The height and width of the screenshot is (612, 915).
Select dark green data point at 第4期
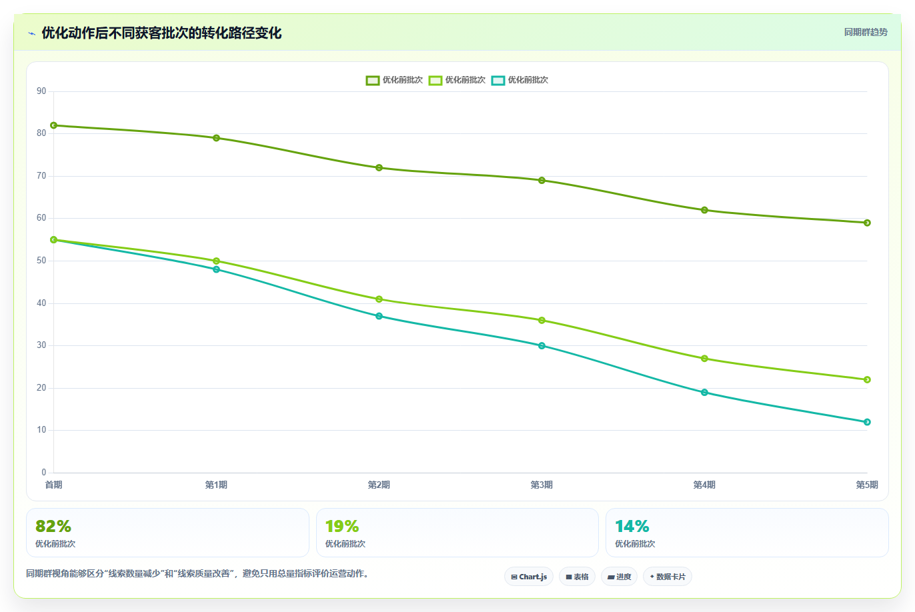pyautogui.click(x=704, y=210)
